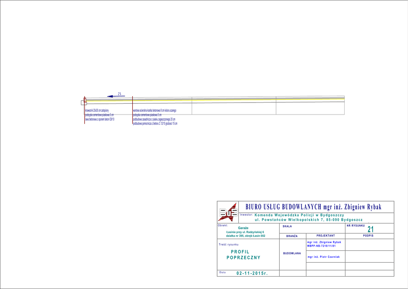Click the small curb rectangle at profile's left end
Screen dimensions: 408x289
83,103
